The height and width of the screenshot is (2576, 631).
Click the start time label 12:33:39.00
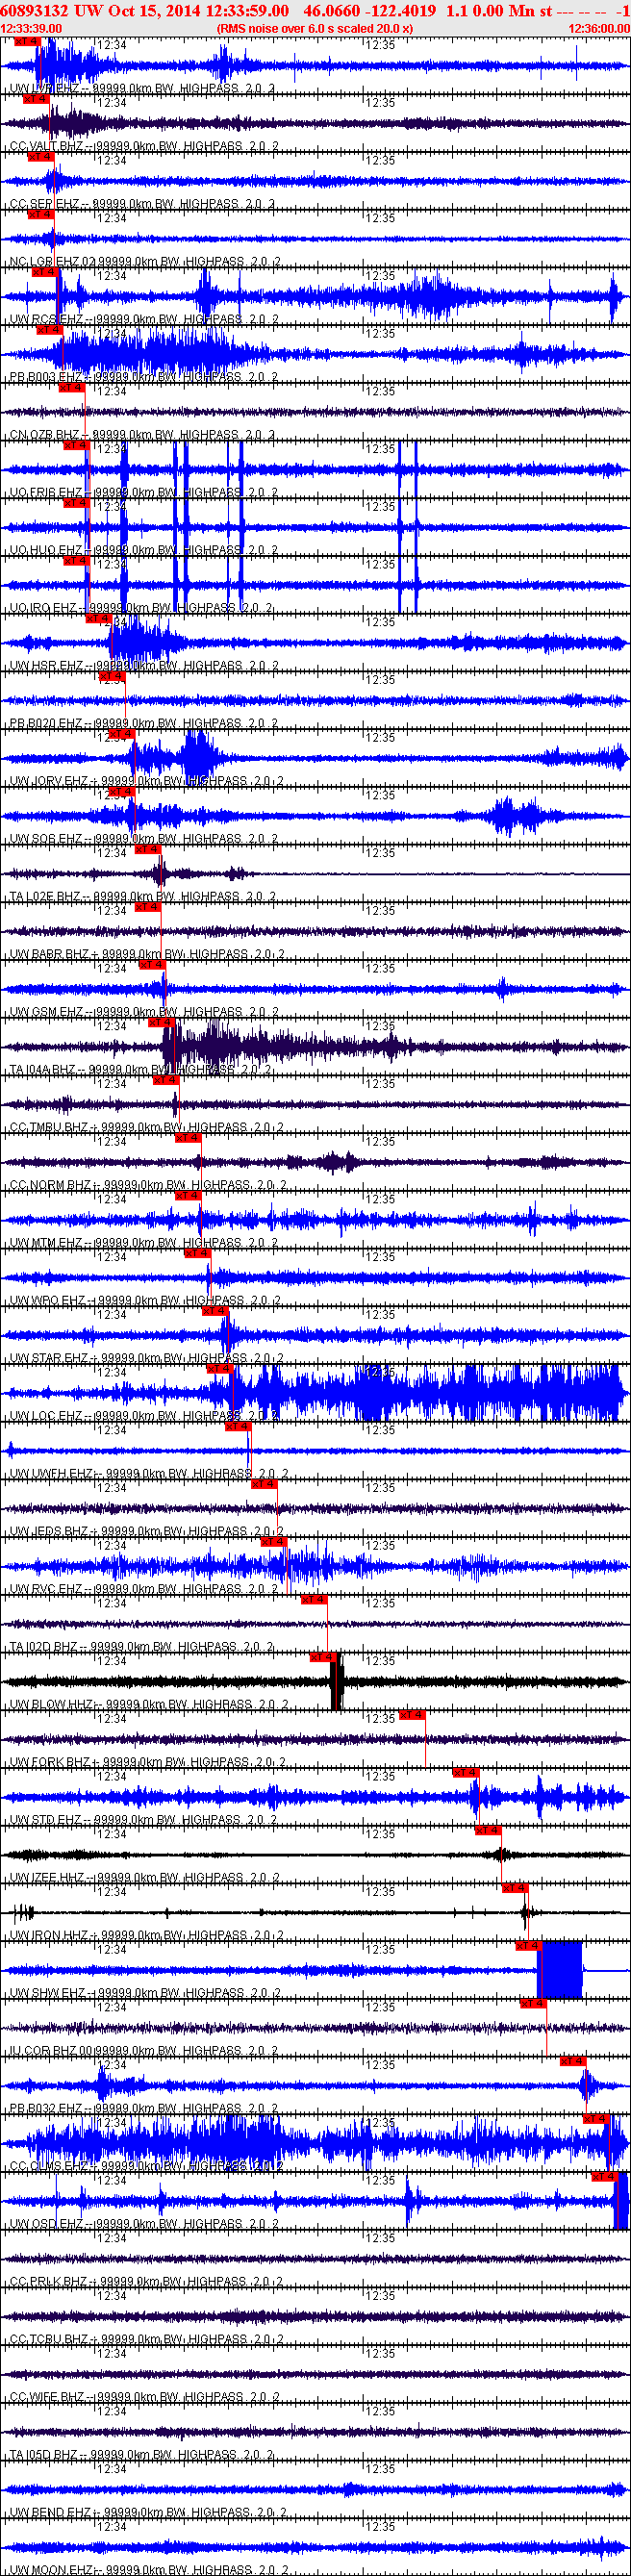[x=31, y=29]
